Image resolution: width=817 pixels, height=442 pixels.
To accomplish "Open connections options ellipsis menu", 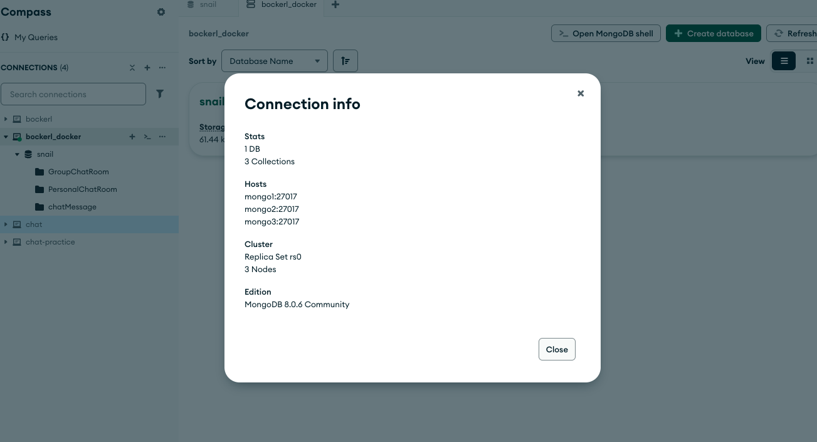I will [x=162, y=68].
